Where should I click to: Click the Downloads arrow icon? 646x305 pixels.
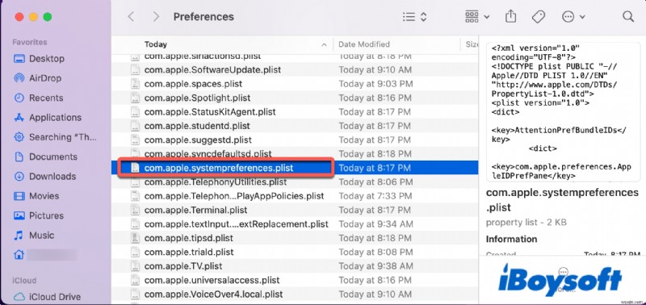(19, 176)
